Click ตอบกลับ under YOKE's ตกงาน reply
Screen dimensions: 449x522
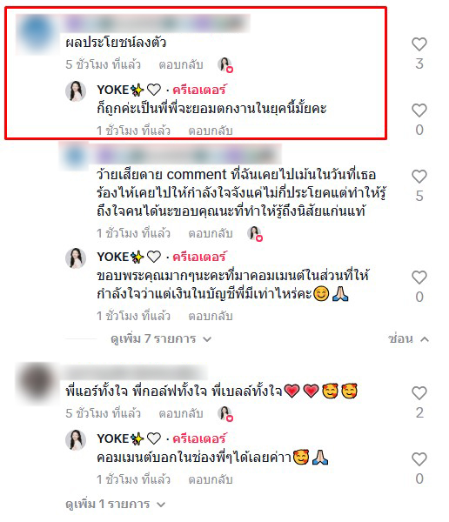211,130
